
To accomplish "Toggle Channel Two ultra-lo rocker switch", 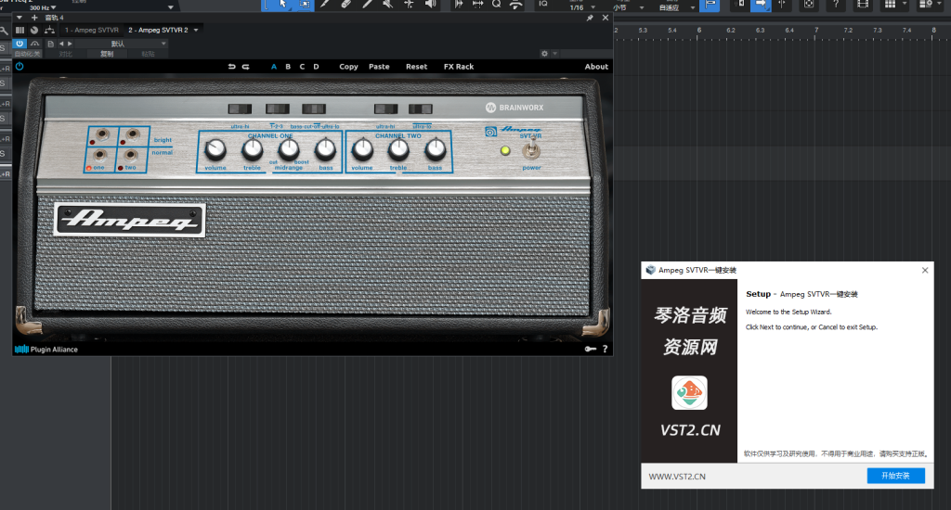I will tap(421, 109).
